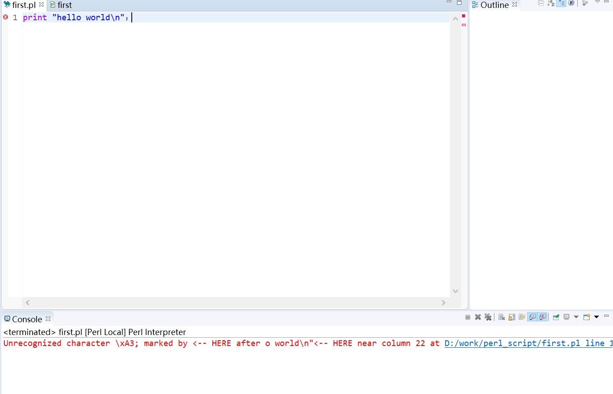The image size is (613, 394).
Task: Minimize the Outline view
Action: click(606, 2)
